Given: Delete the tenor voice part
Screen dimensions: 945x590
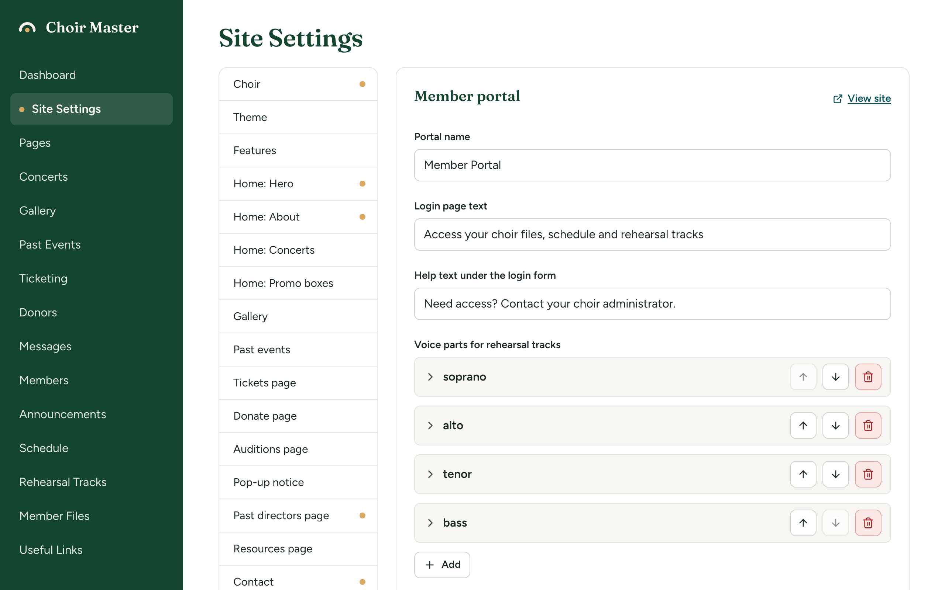Looking at the screenshot, I should [868, 474].
